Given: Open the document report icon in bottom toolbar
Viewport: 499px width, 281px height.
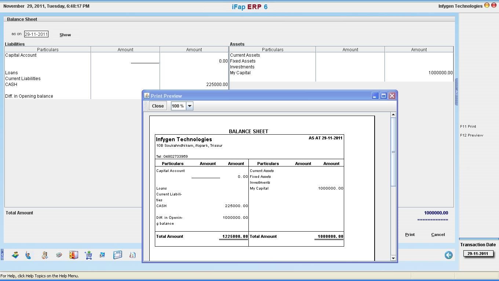Looking at the screenshot, I should tap(132, 255).
